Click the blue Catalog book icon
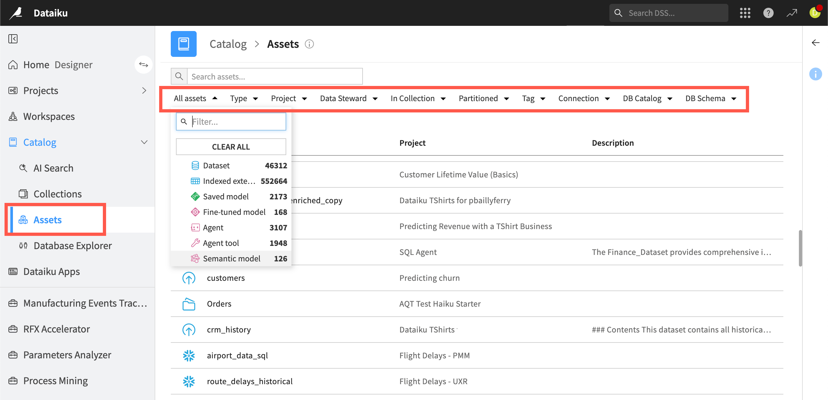 tap(184, 44)
